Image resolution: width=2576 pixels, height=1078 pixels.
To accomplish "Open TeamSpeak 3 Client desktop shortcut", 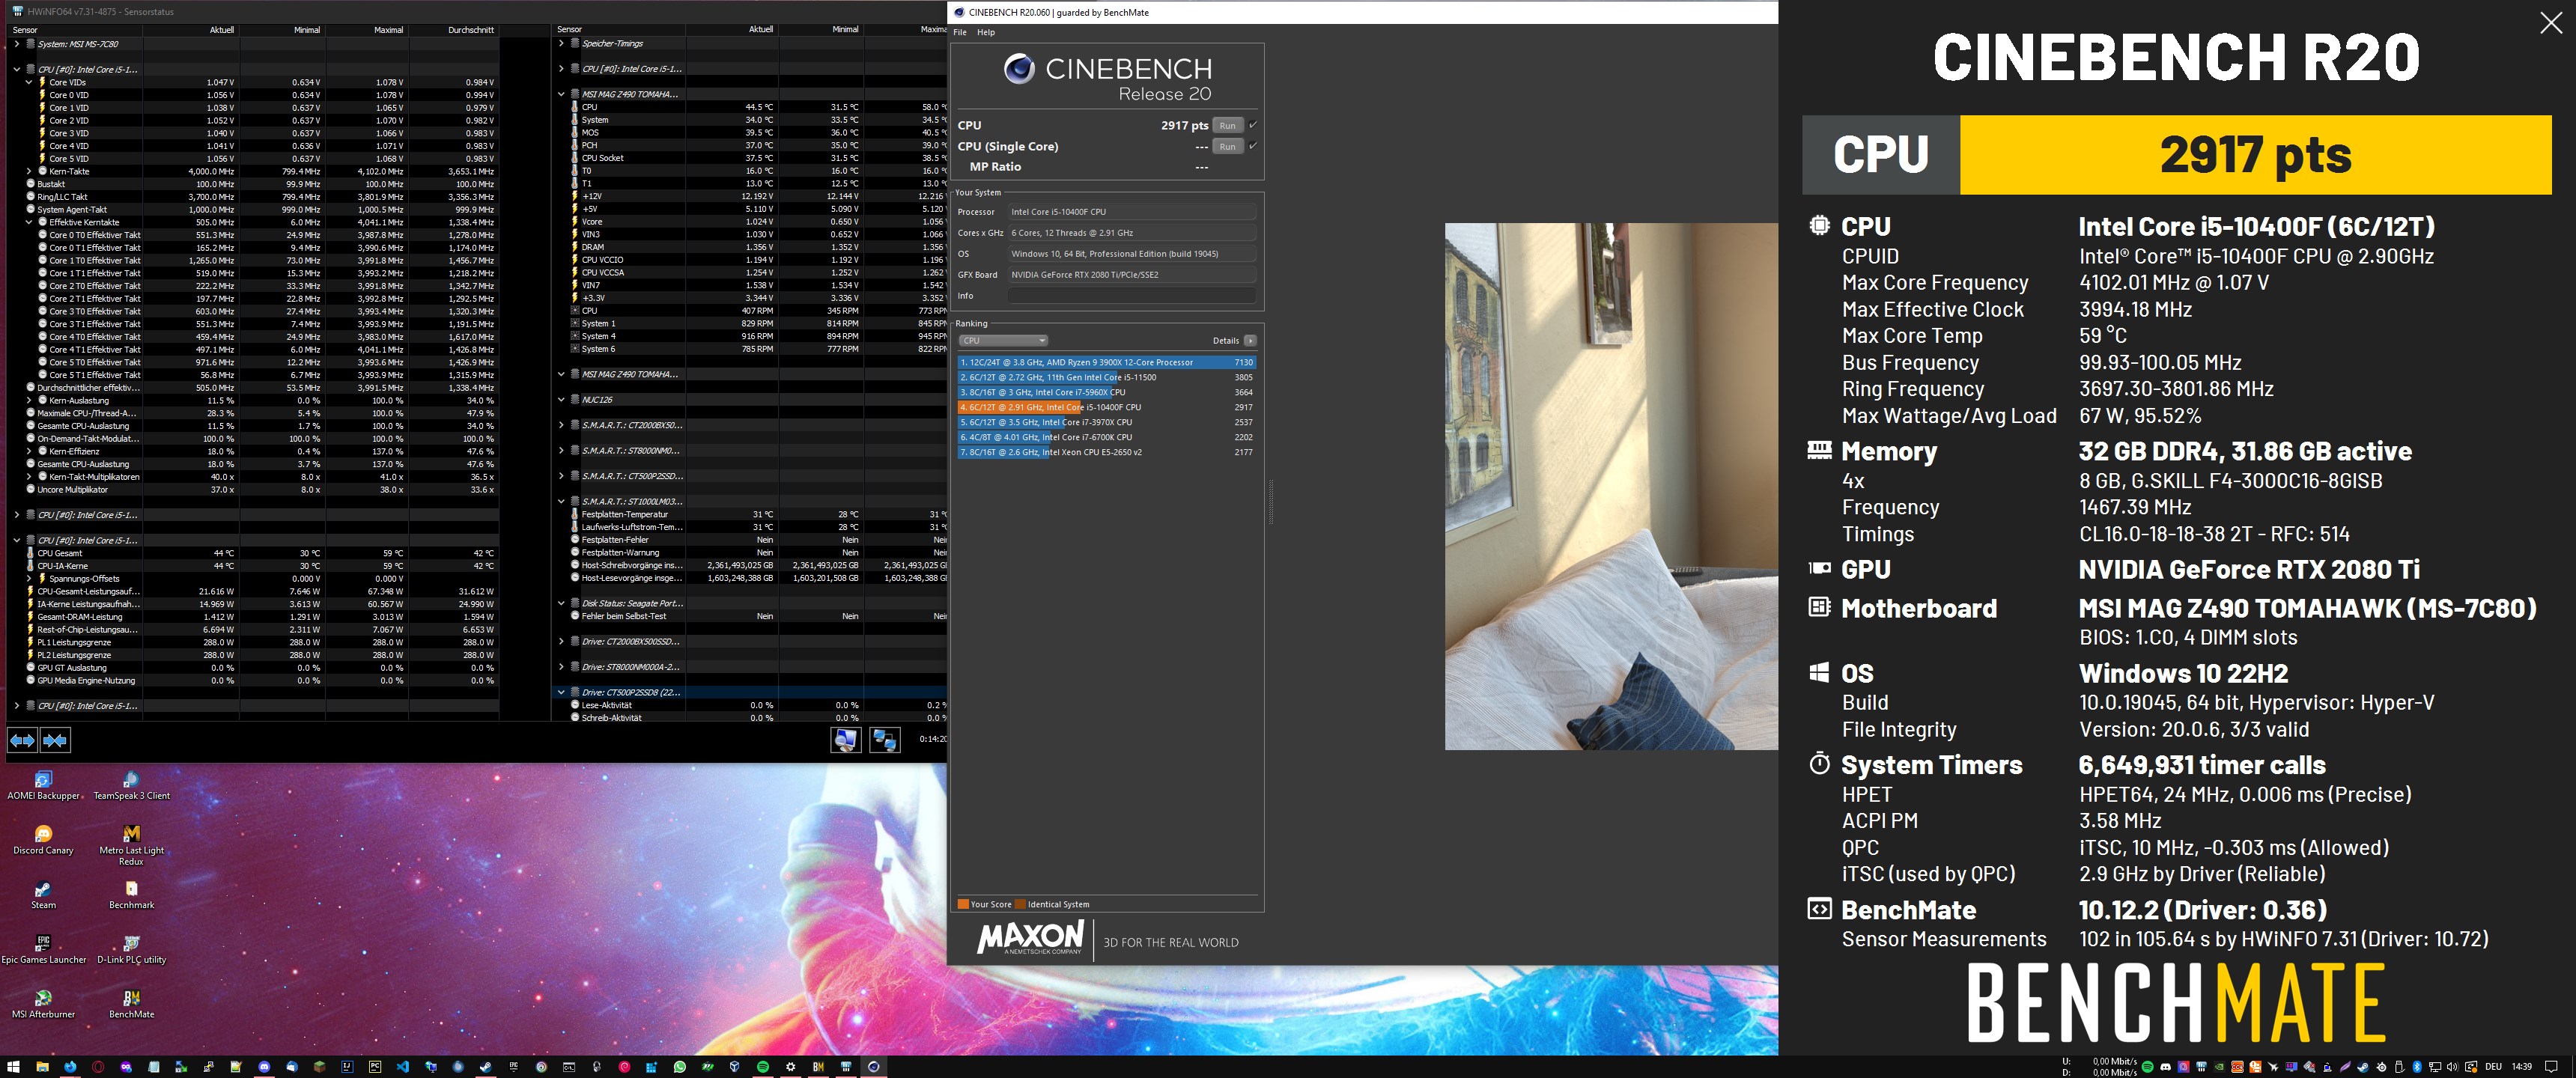I will point(131,786).
